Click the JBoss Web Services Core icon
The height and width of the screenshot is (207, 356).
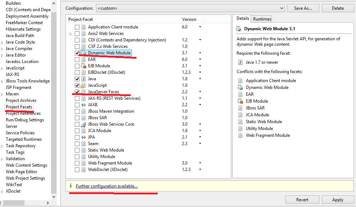[x=84, y=124]
